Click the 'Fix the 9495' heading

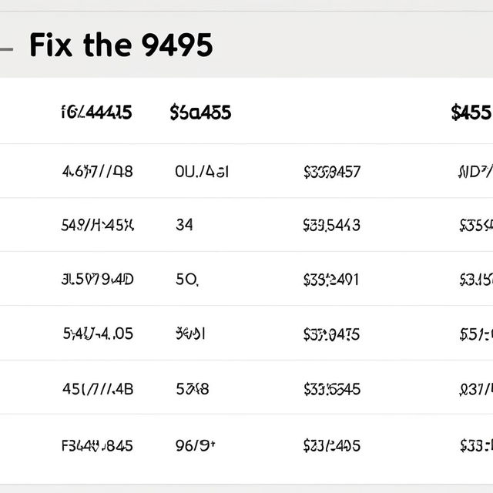122,45
